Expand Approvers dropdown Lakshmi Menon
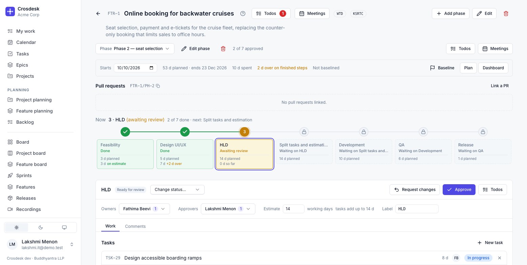 pos(228,209)
